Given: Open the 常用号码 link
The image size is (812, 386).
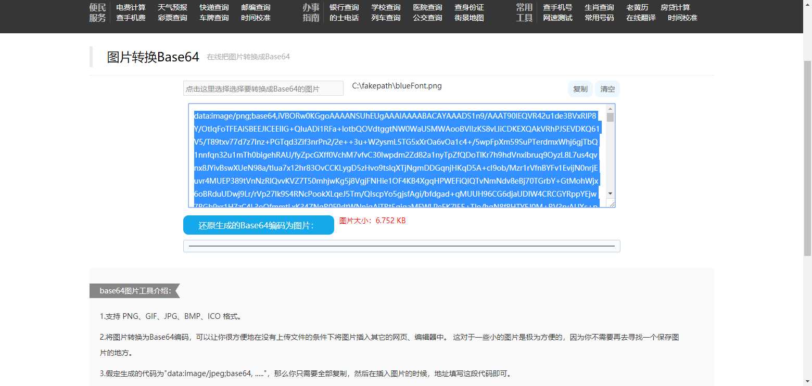Looking at the screenshot, I should [x=599, y=18].
